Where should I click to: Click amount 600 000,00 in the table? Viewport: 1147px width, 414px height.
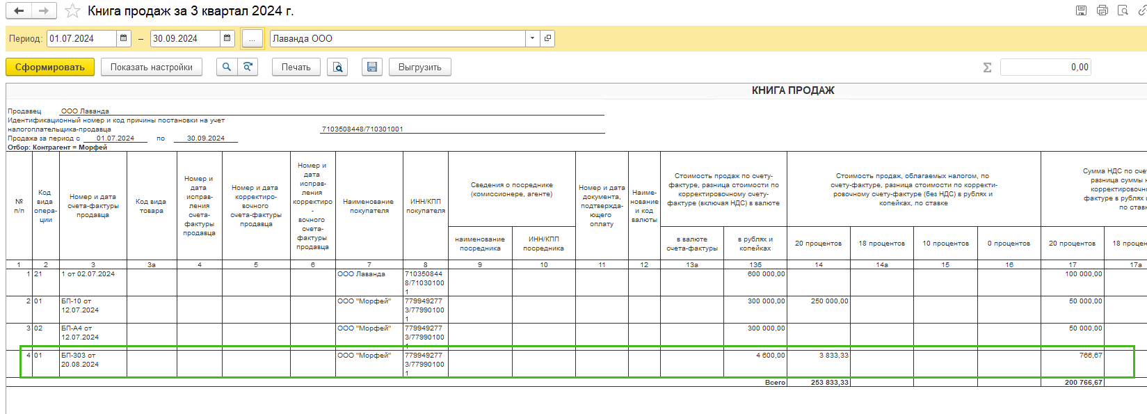[766, 274]
